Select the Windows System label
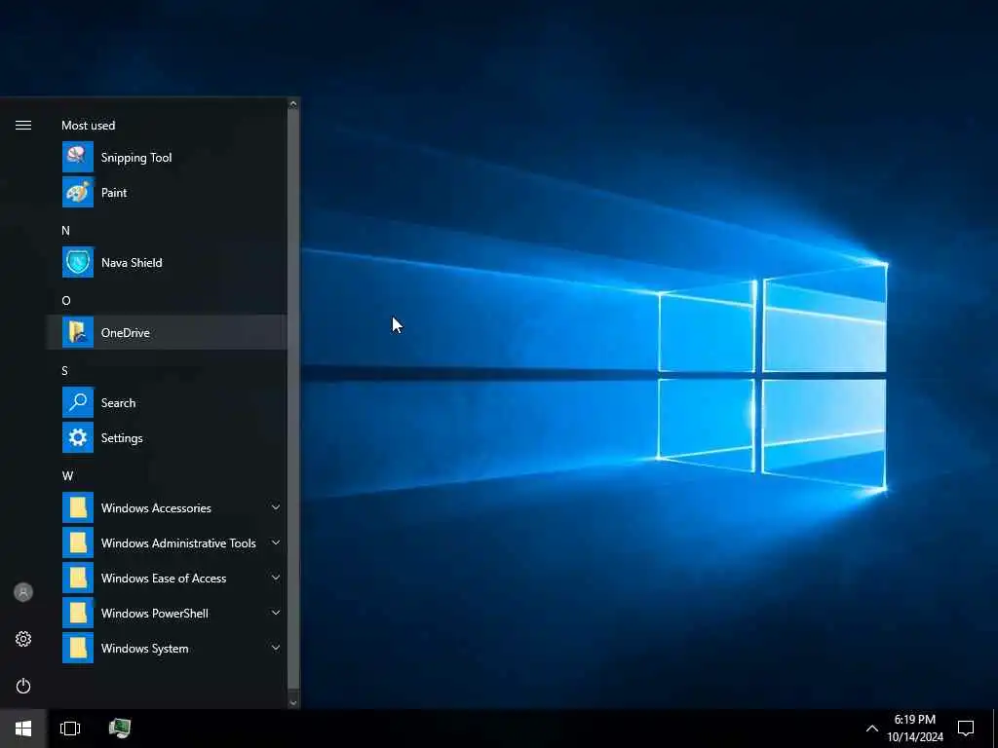 click(144, 648)
